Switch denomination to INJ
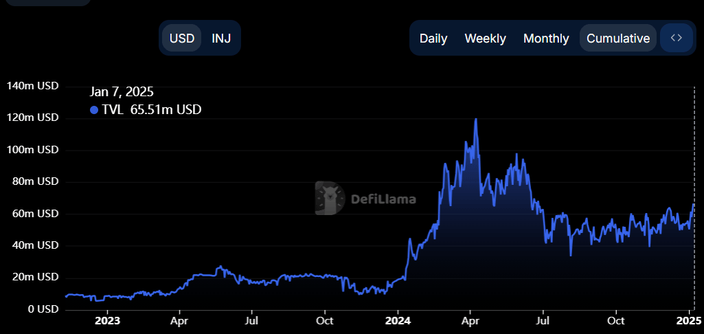 pyautogui.click(x=221, y=38)
